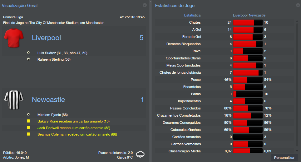Click Bakary Koné's yellow card icon
This screenshot has height=162, width=301.
point(28,121)
